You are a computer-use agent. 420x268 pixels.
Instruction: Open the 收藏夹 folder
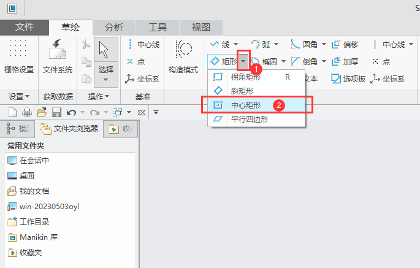25,253
